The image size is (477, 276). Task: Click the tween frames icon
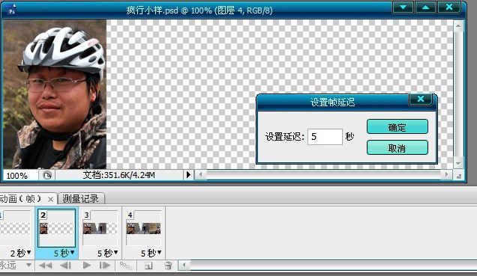pos(126,266)
